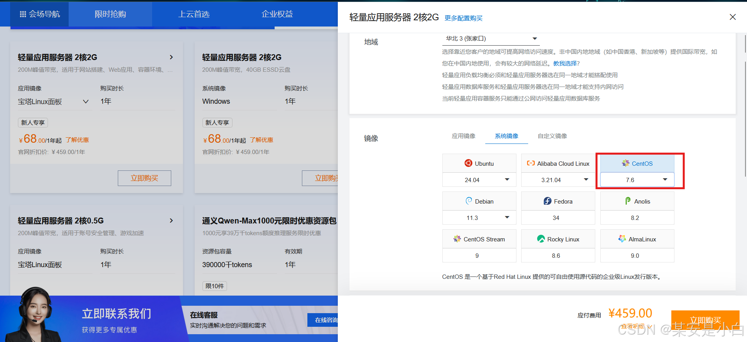Select the AlmaLinux image option

[x=637, y=239]
